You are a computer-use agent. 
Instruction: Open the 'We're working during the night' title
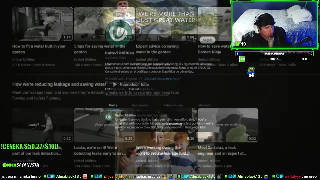pos(162,150)
